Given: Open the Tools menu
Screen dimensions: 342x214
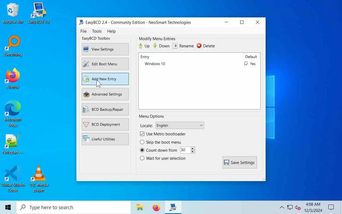Looking at the screenshot, I should coord(97,31).
